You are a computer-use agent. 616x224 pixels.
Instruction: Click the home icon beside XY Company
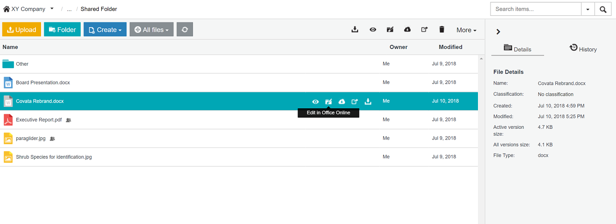pyautogui.click(x=7, y=9)
